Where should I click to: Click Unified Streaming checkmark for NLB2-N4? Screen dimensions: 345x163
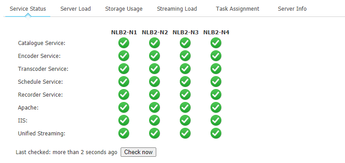pos(216,133)
